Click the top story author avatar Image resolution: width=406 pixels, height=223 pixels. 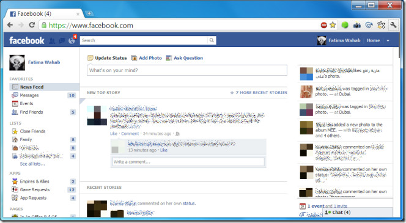97,115
